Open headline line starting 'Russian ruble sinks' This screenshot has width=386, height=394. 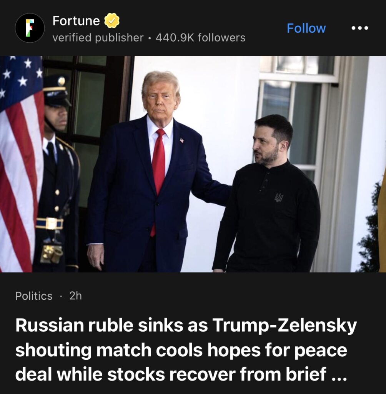pyautogui.click(x=186, y=325)
